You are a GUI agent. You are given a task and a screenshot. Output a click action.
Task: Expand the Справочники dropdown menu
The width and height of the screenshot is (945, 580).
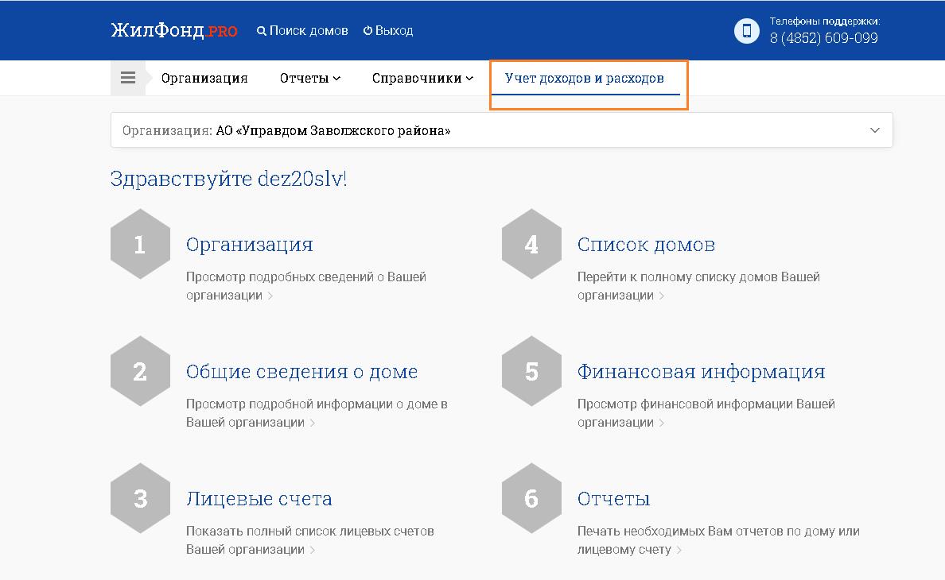pyautogui.click(x=422, y=78)
